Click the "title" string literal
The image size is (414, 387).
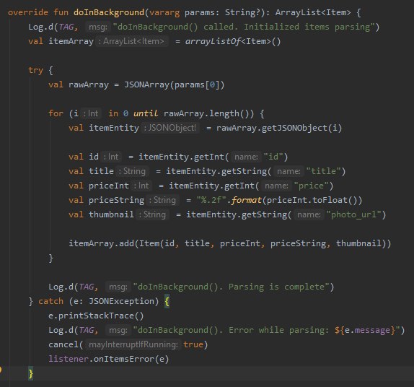(x=323, y=171)
